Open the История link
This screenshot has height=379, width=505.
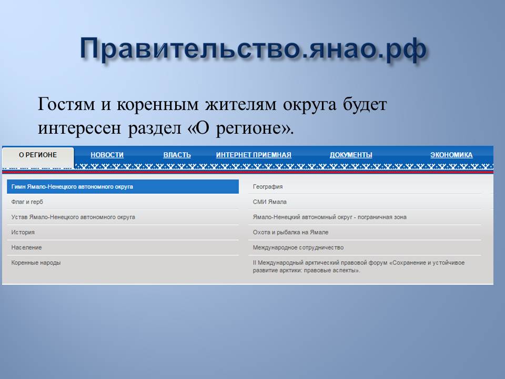click(23, 232)
